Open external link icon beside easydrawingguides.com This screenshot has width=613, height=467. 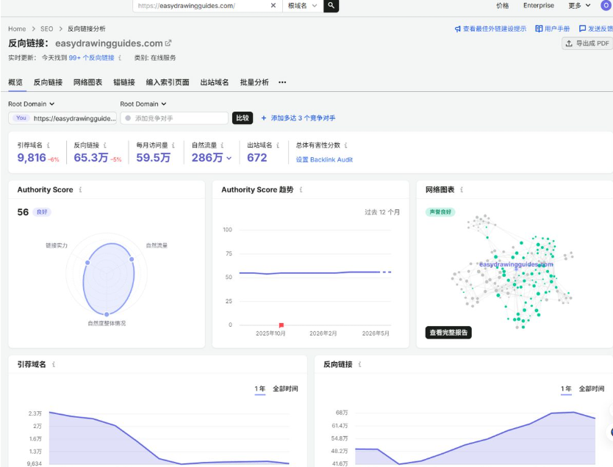tap(168, 43)
